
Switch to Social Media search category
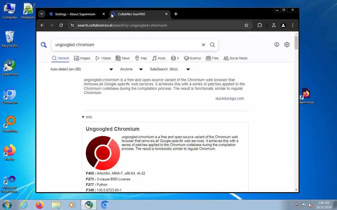[x=235, y=58]
